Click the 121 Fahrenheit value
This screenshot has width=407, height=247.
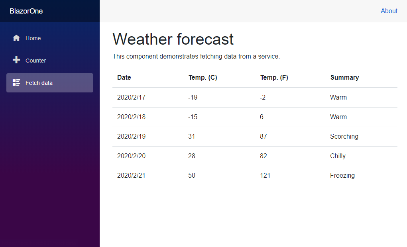pos(265,176)
